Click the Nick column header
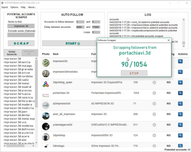Screen dimensions: 192x152 click(56, 54)
